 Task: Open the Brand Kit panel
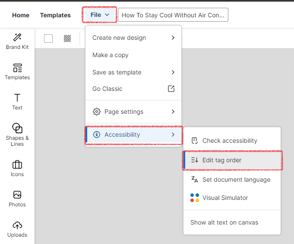tap(17, 41)
